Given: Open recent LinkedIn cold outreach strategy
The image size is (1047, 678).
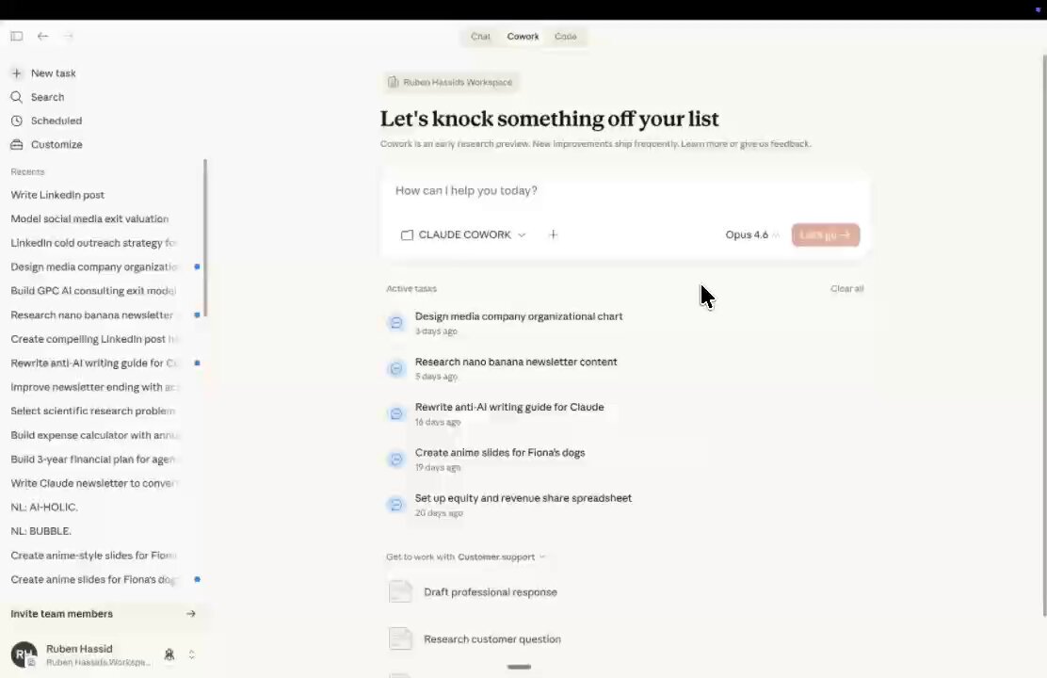Looking at the screenshot, I should (x=93, y=242).
